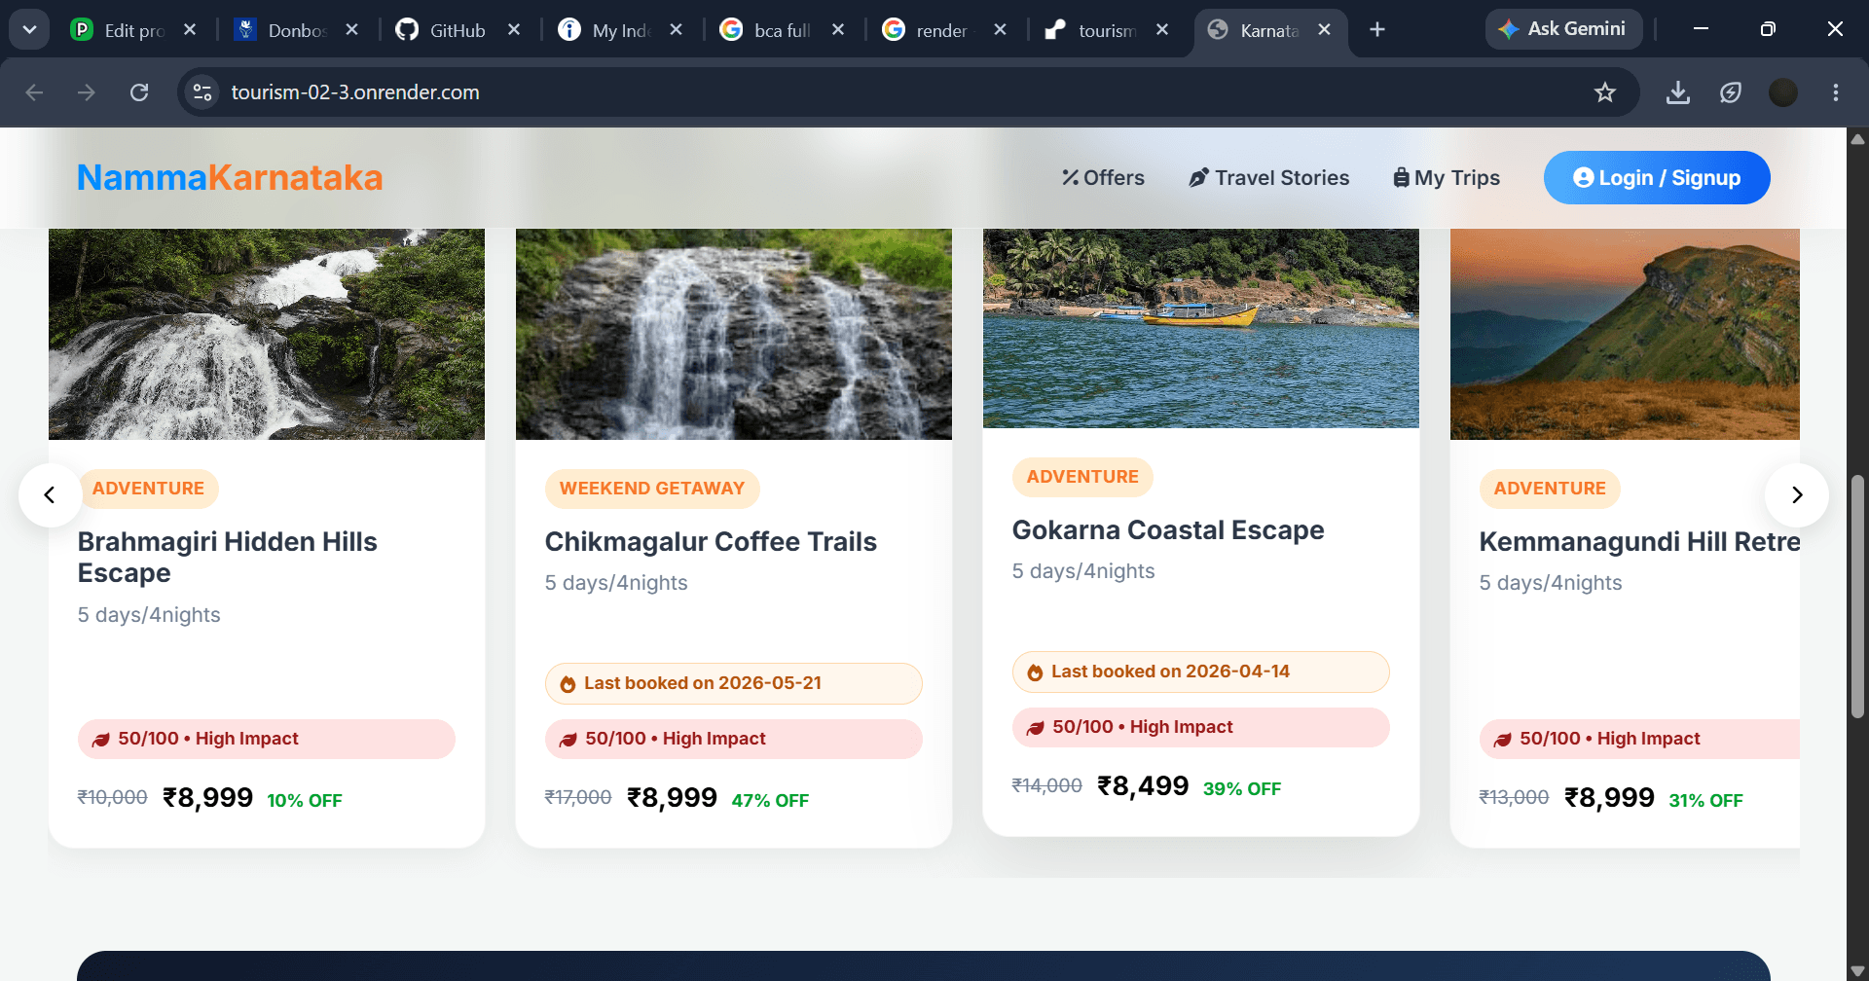Click the fire icon on Gokarna last-booked badge
Viewport: 1869px width, 981px height.
tap(1035, 672)
